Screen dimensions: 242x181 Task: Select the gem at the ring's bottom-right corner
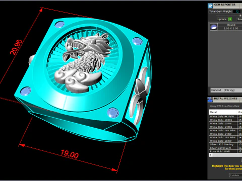(113, 113)
